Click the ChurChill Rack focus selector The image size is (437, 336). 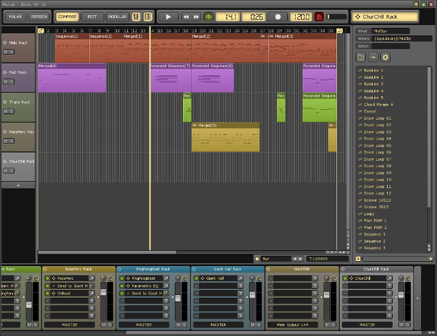pyautogui.click(x=385, y=17)
